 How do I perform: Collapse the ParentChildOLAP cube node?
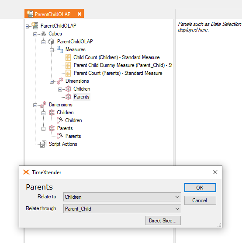point(43,42)
